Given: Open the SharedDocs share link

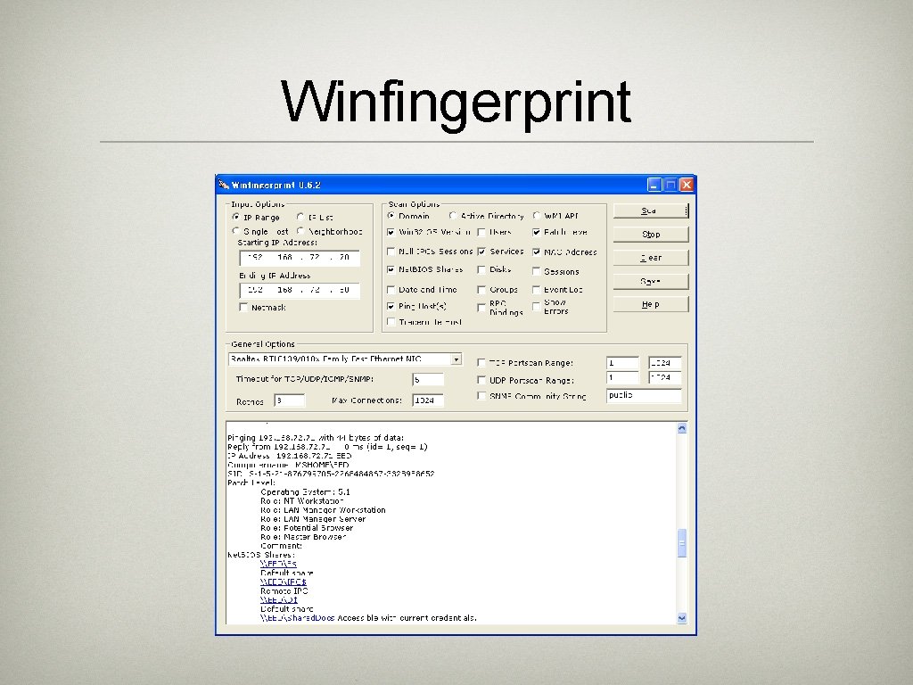Looking at the screenshot, I should pos(298,617).
